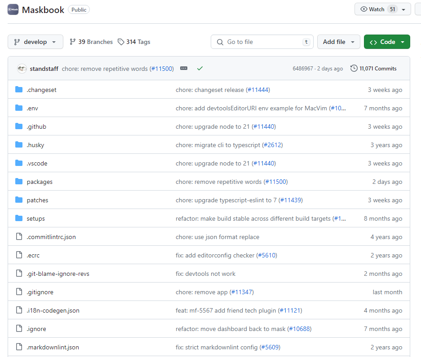Open commit history via the clock icon
This screenshot has height=357, width=421.
point(355,69)
